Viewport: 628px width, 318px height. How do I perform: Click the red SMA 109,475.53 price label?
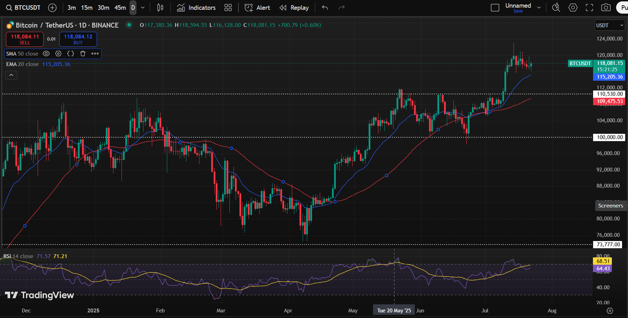pos(609,101)
